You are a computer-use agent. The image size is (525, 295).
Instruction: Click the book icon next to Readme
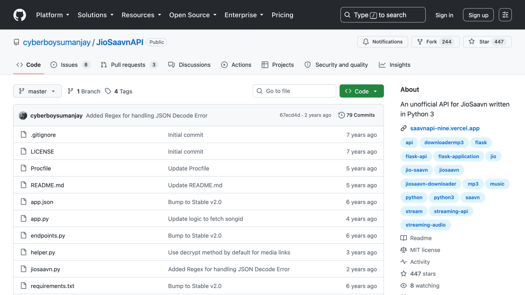pos(403,238)
